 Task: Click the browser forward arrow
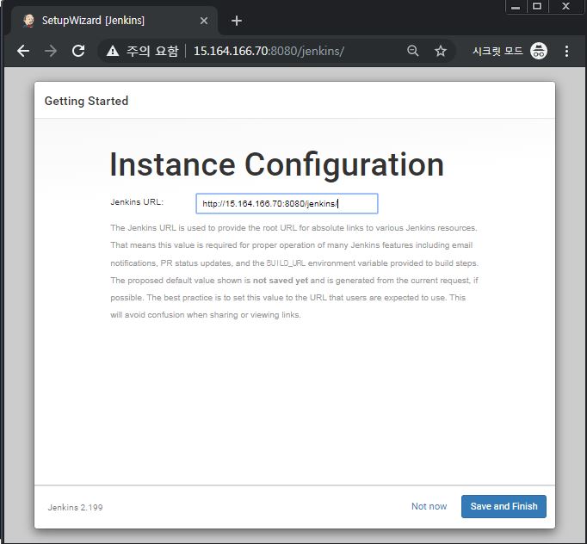[51, 51]
